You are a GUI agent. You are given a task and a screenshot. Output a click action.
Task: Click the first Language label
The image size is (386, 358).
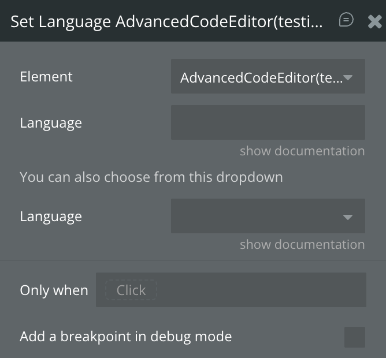pos(51,123)
